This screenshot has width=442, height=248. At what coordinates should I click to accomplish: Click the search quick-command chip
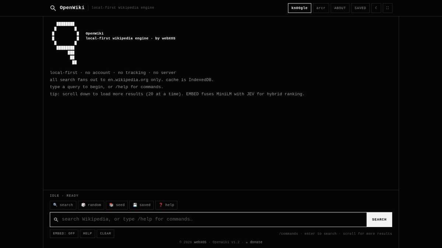click(63, 205)
